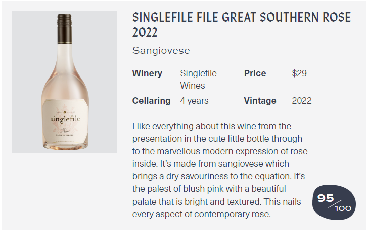366x232 pixels.
Task: Click the $29 price value
Action: 299,73
